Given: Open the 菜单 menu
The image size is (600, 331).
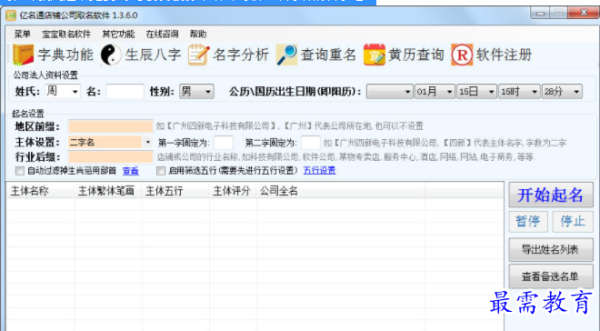Looking at the screenshot, I should (x=22, y=34).
